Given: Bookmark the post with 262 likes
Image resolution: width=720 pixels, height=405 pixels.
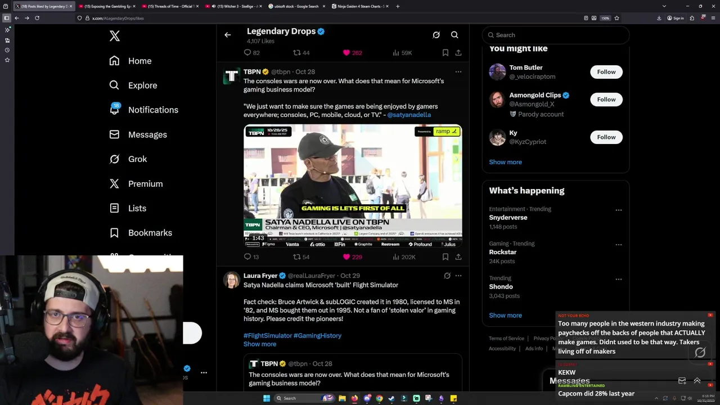Looking at the screenshot, I should tap(445, 52).
